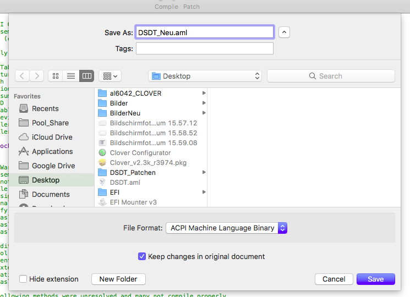Screen dimensions: 410x297
Task: Click the Tags input field
Action: (205, 49)
